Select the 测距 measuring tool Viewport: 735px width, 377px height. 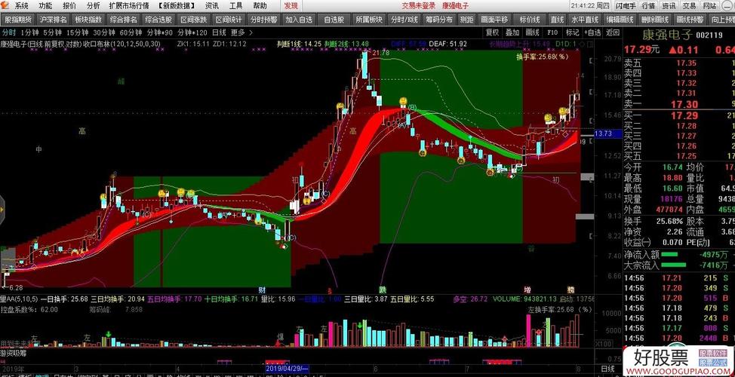point(467,20)
